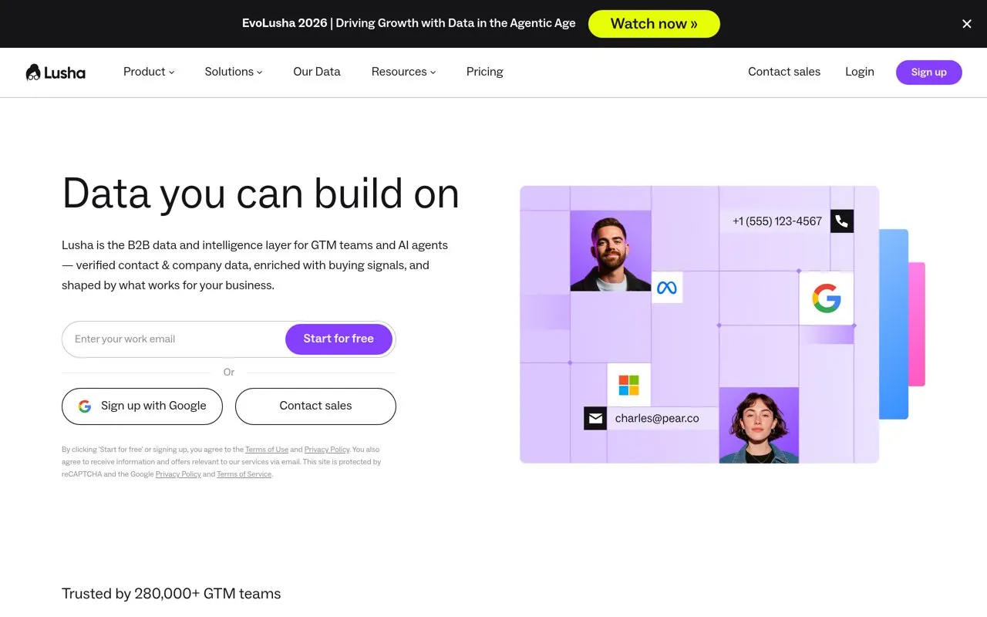
Task: Expand the Product dropdown menu
Action: tap(149, 72)
